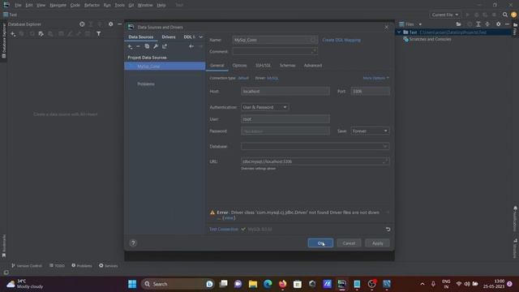This screenshot has width=519, height=292.
Task: Open the Services tool window
Action: [108, 265]
